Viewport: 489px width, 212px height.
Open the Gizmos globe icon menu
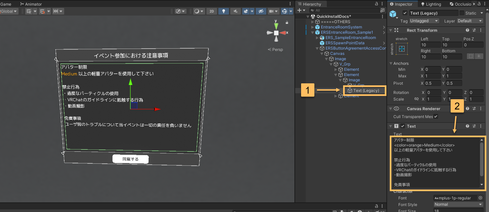tap(284, 11)
